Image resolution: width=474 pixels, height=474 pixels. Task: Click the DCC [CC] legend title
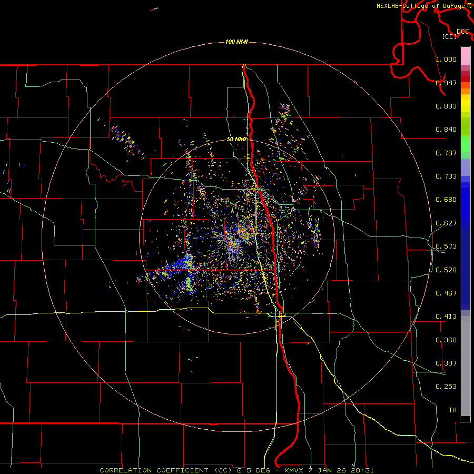[456, 34]
